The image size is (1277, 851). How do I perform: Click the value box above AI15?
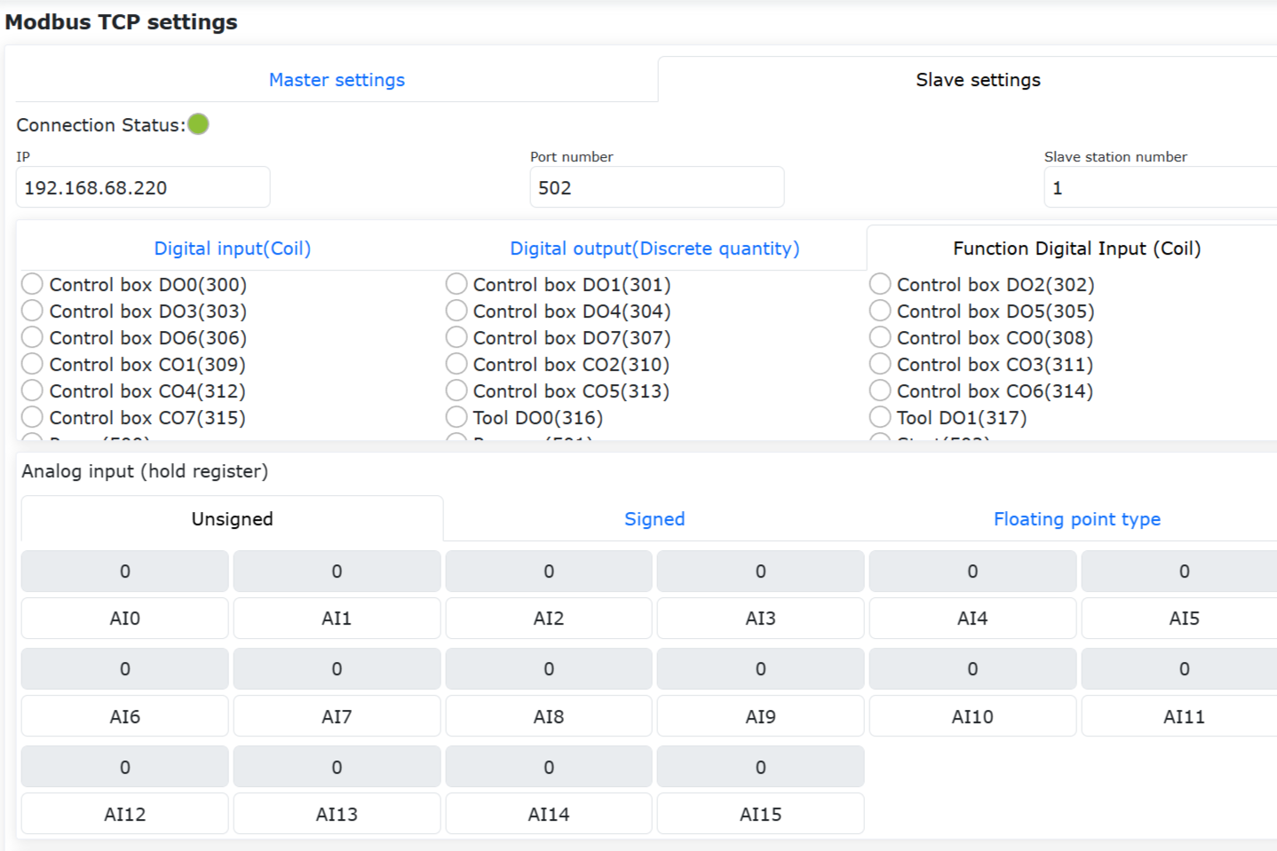point(760,767)
